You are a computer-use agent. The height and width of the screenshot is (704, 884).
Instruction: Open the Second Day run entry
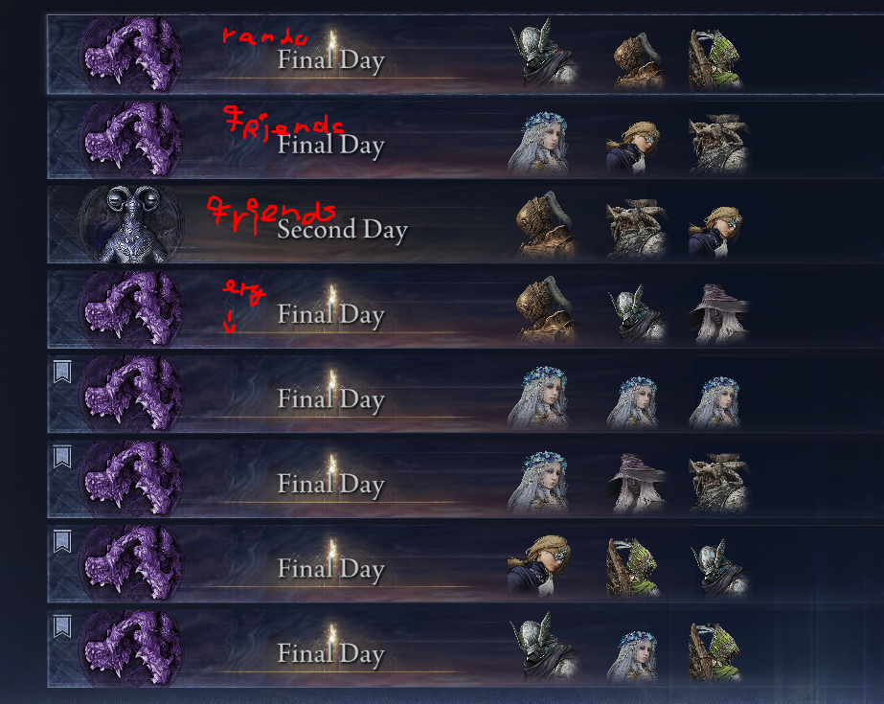tap(465, 224)
